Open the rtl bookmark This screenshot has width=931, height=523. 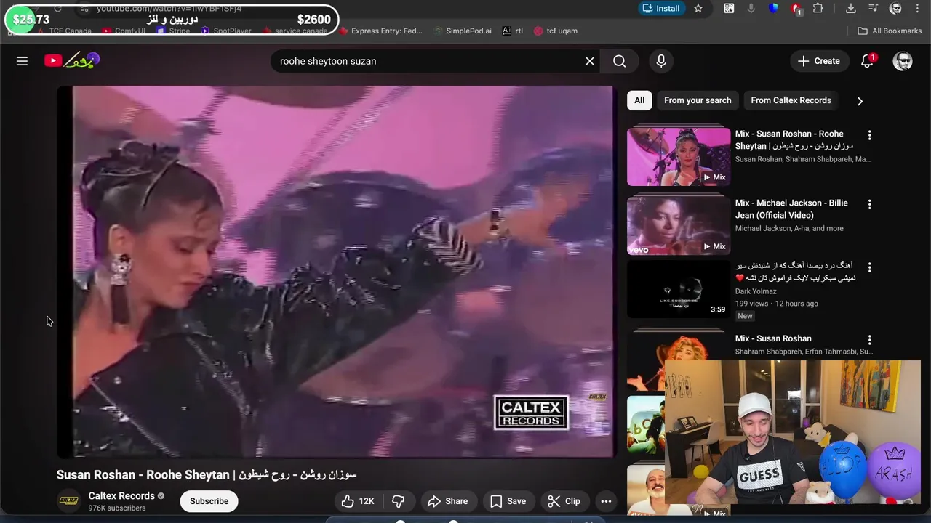513,31
